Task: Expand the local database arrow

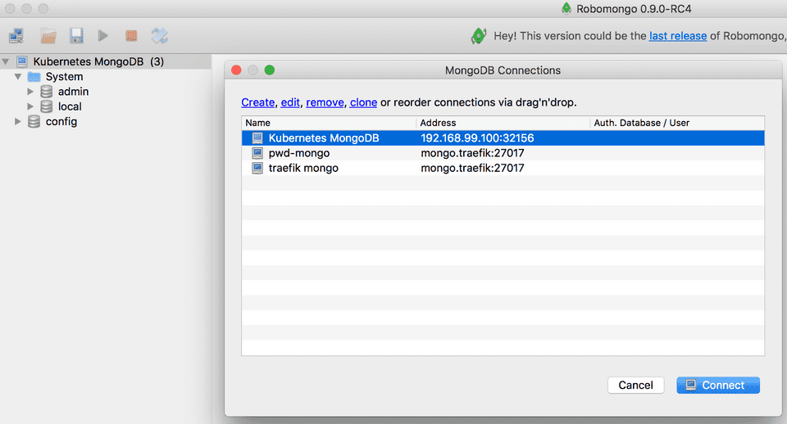Action: (30, 106)
